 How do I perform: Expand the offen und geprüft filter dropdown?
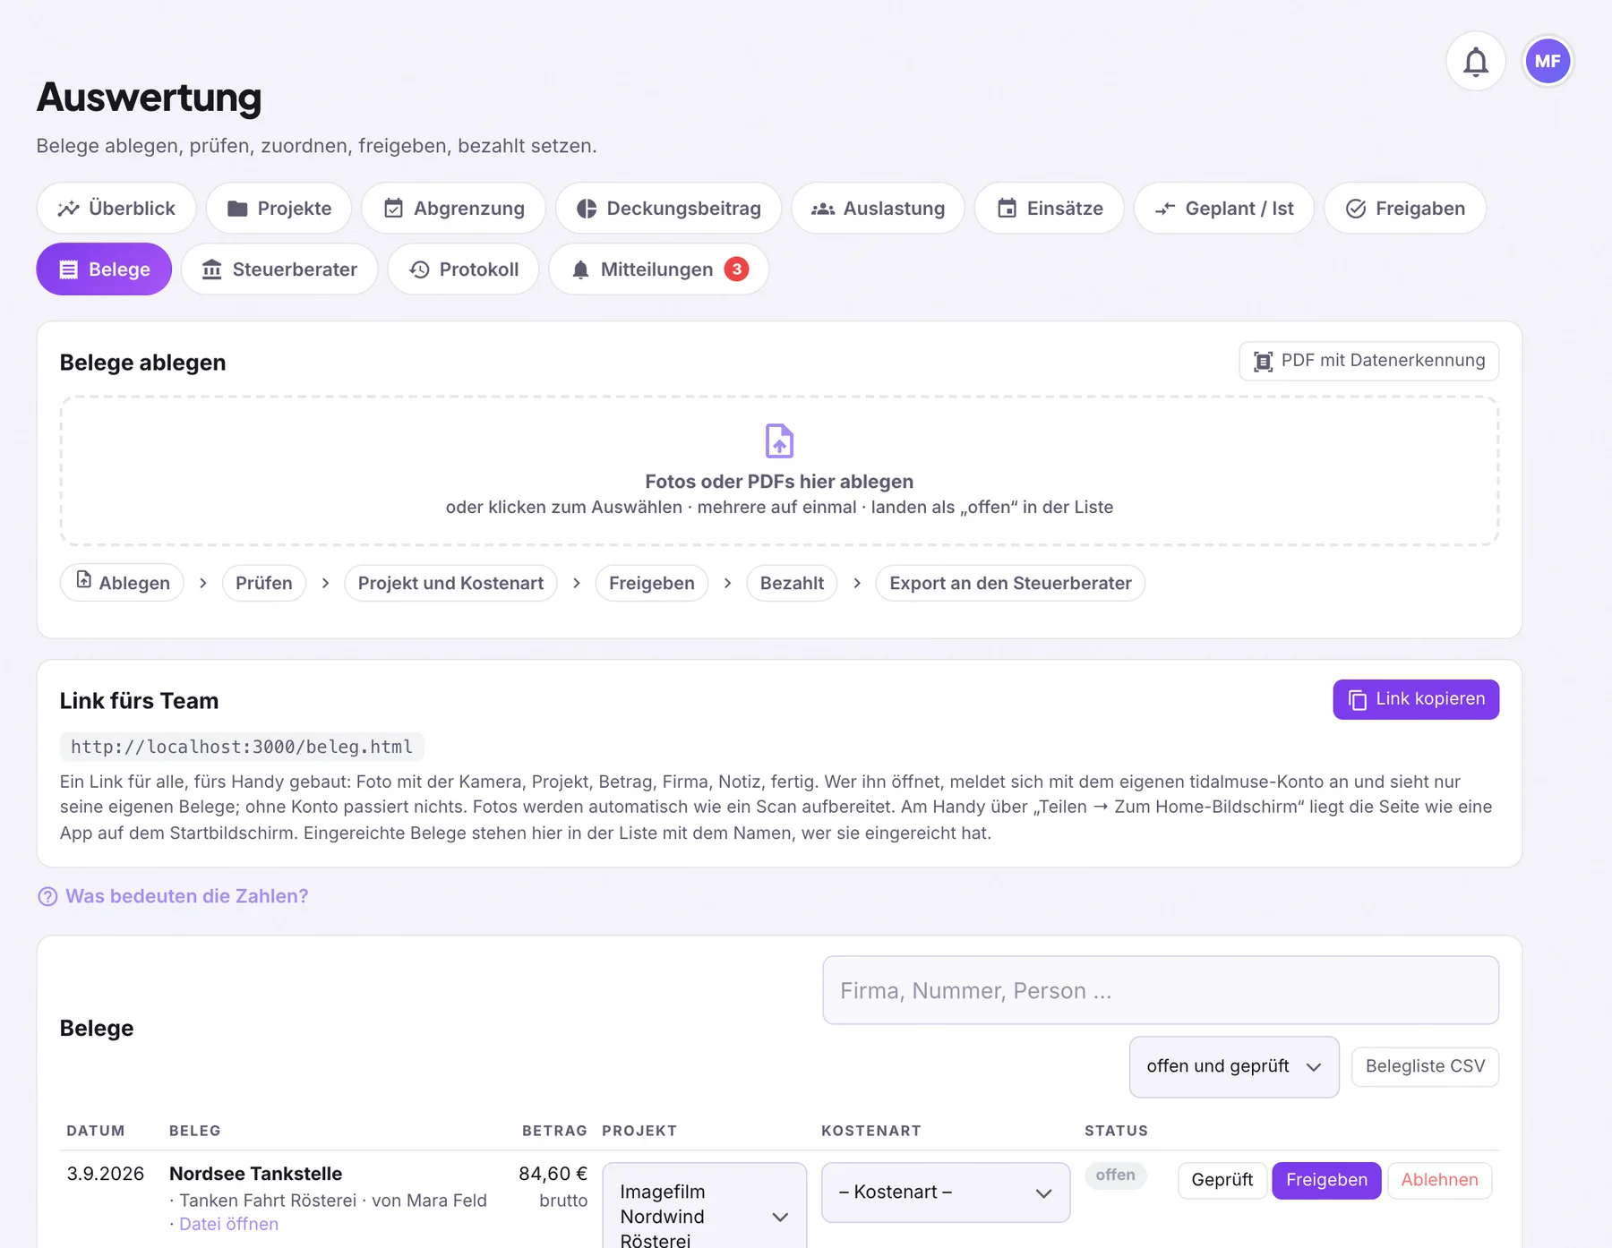(1234, 1066)
